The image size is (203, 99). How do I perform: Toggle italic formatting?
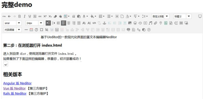[x=25, y=16]
